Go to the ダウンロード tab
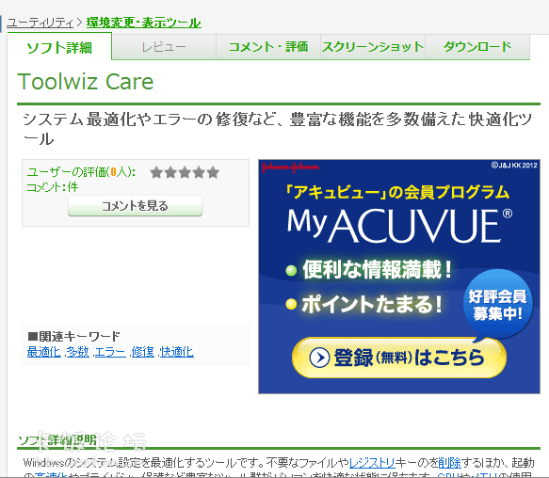Screen dimensions: 549x478 click(477, 47)
